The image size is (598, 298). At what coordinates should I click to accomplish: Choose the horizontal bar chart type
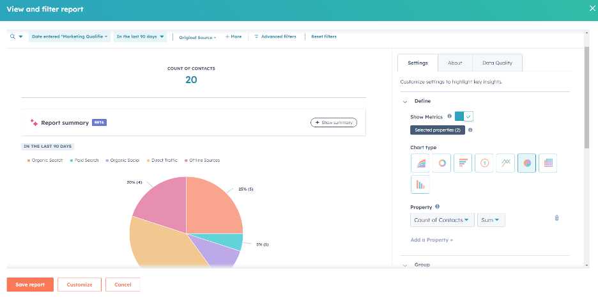click(463, 163)
